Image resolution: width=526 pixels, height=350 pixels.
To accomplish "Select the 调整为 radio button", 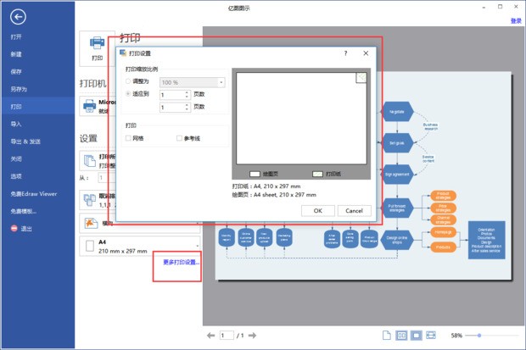I will 129,81.
